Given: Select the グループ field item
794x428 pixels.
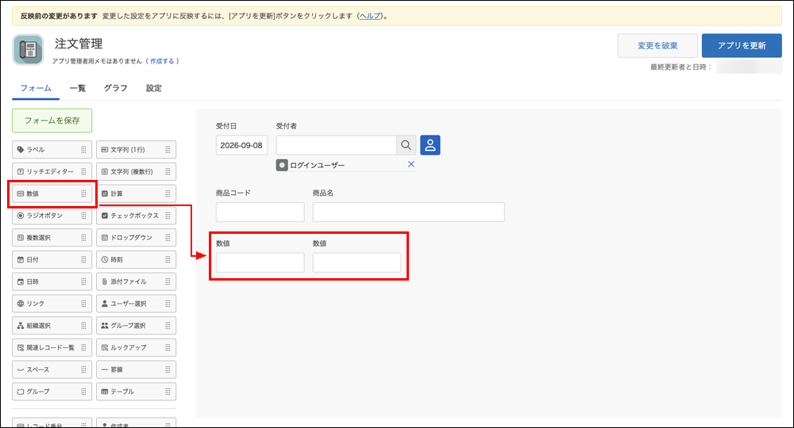Looking at the screenshot, I should 52,391.
